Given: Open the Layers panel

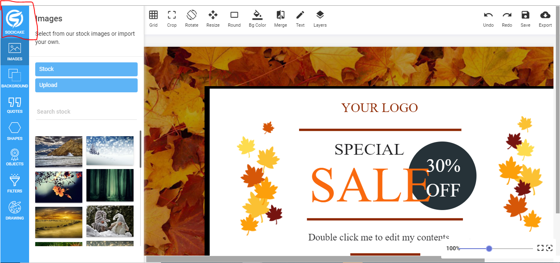Looking at the screenshot, I should pos(320,19).
